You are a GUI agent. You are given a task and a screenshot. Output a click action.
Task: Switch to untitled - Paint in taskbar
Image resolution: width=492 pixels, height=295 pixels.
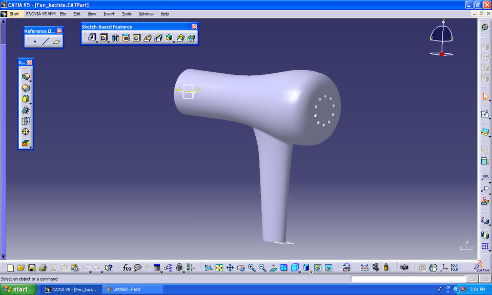pyautogui.click(x=132, y=289)
